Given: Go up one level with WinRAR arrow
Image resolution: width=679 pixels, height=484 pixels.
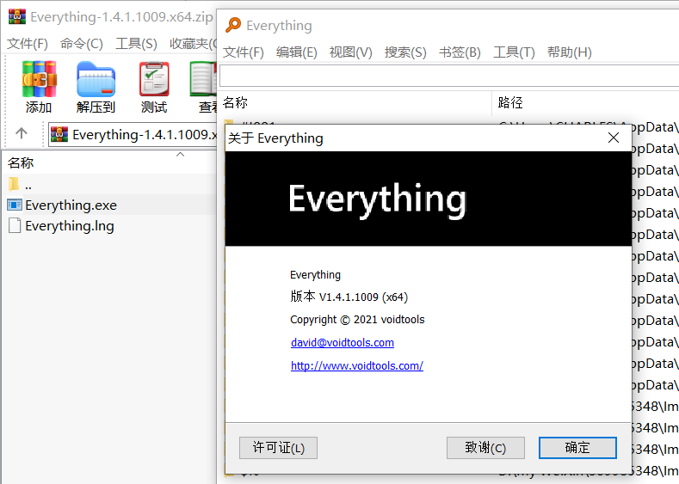Looking at the screenshot, I should tap(22, 133).
